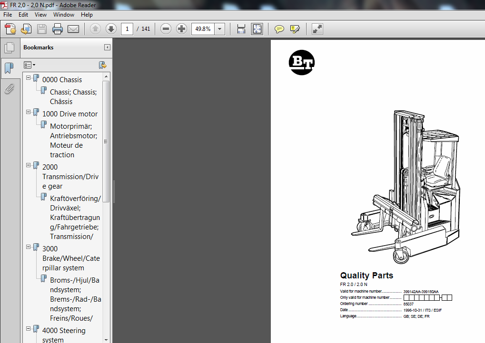Image resolution: width=485 pixels, height=343 pixels.
Task: Click the page number input field
Action: click(x=127, y=29)
